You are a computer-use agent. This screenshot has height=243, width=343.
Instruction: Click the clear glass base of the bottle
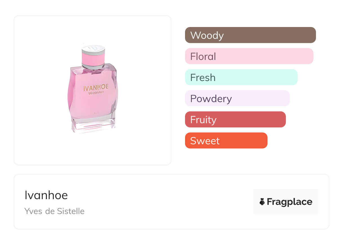pos(93,126)
